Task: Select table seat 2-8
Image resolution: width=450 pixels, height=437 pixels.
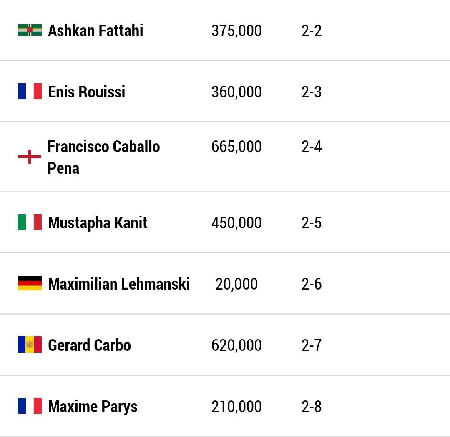Action: tap(312, 407)
